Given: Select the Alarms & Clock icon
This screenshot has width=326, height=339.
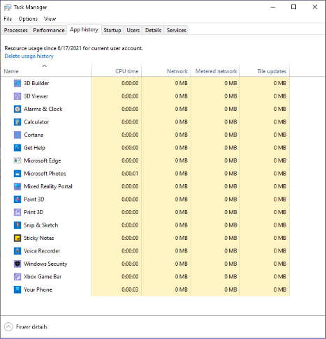Looking at the screenshot, I should [17, 109].
